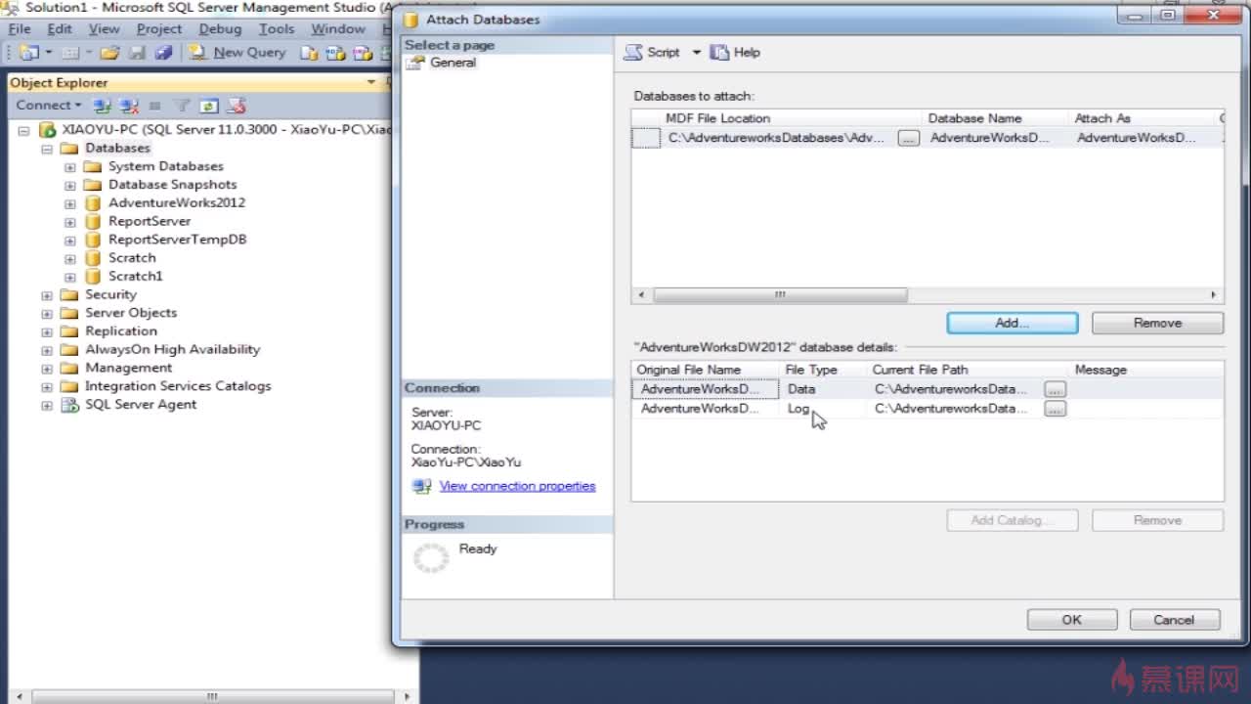The width and height of the screenshot is (1251, 704).
Task: Click the New Query button
Action: [x=237, y=53]
